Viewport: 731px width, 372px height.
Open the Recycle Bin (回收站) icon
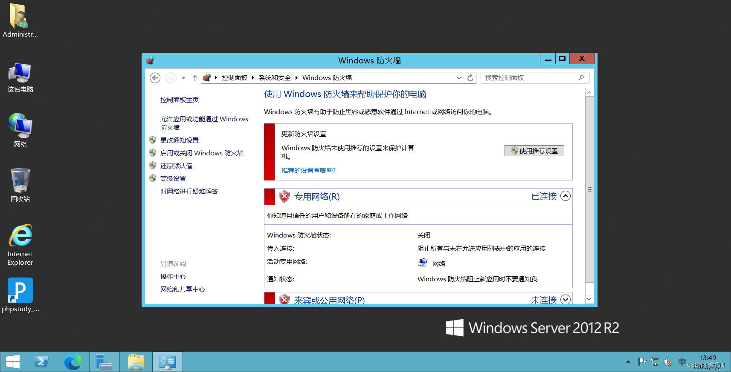pyautogui.click(x=20, y=185)
